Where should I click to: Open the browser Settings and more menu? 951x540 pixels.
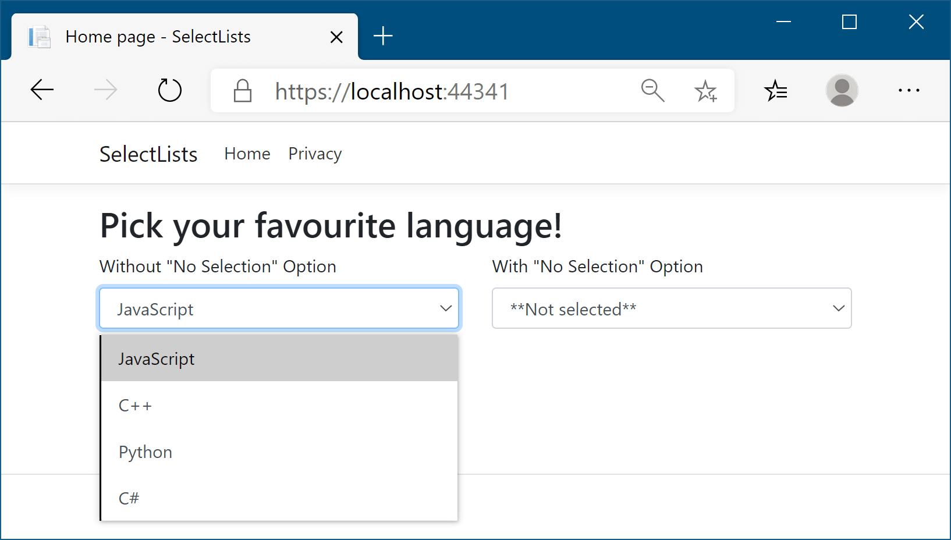point(909,90)
